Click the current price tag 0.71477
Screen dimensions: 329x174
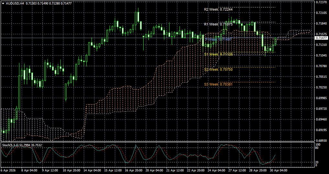pos(321,38)
